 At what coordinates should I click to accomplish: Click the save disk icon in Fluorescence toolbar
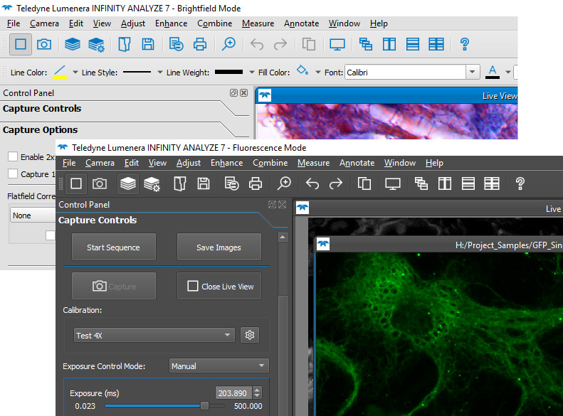(204, 183)
